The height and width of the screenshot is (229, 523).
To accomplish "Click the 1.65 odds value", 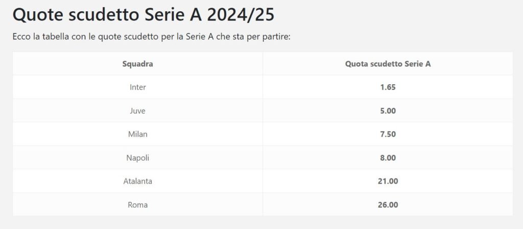I will point(388,87).
